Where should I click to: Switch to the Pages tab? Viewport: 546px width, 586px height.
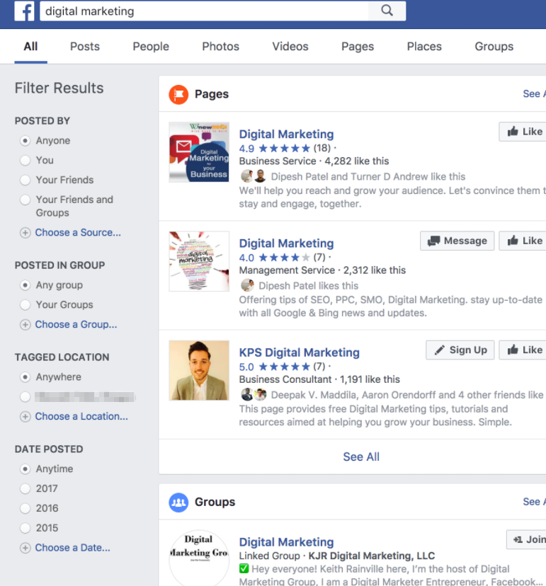click(358, 46)
